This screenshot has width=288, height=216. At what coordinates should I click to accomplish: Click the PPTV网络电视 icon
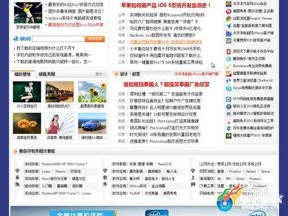point(229,99)
